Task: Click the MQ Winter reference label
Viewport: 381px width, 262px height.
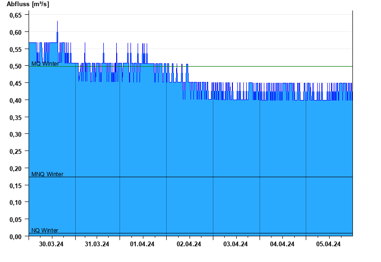Action: (x=45, y=64)
